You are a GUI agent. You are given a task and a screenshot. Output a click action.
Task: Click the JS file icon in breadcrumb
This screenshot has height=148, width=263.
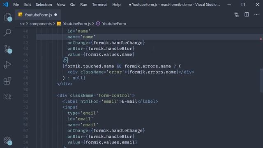coord(59,24)
